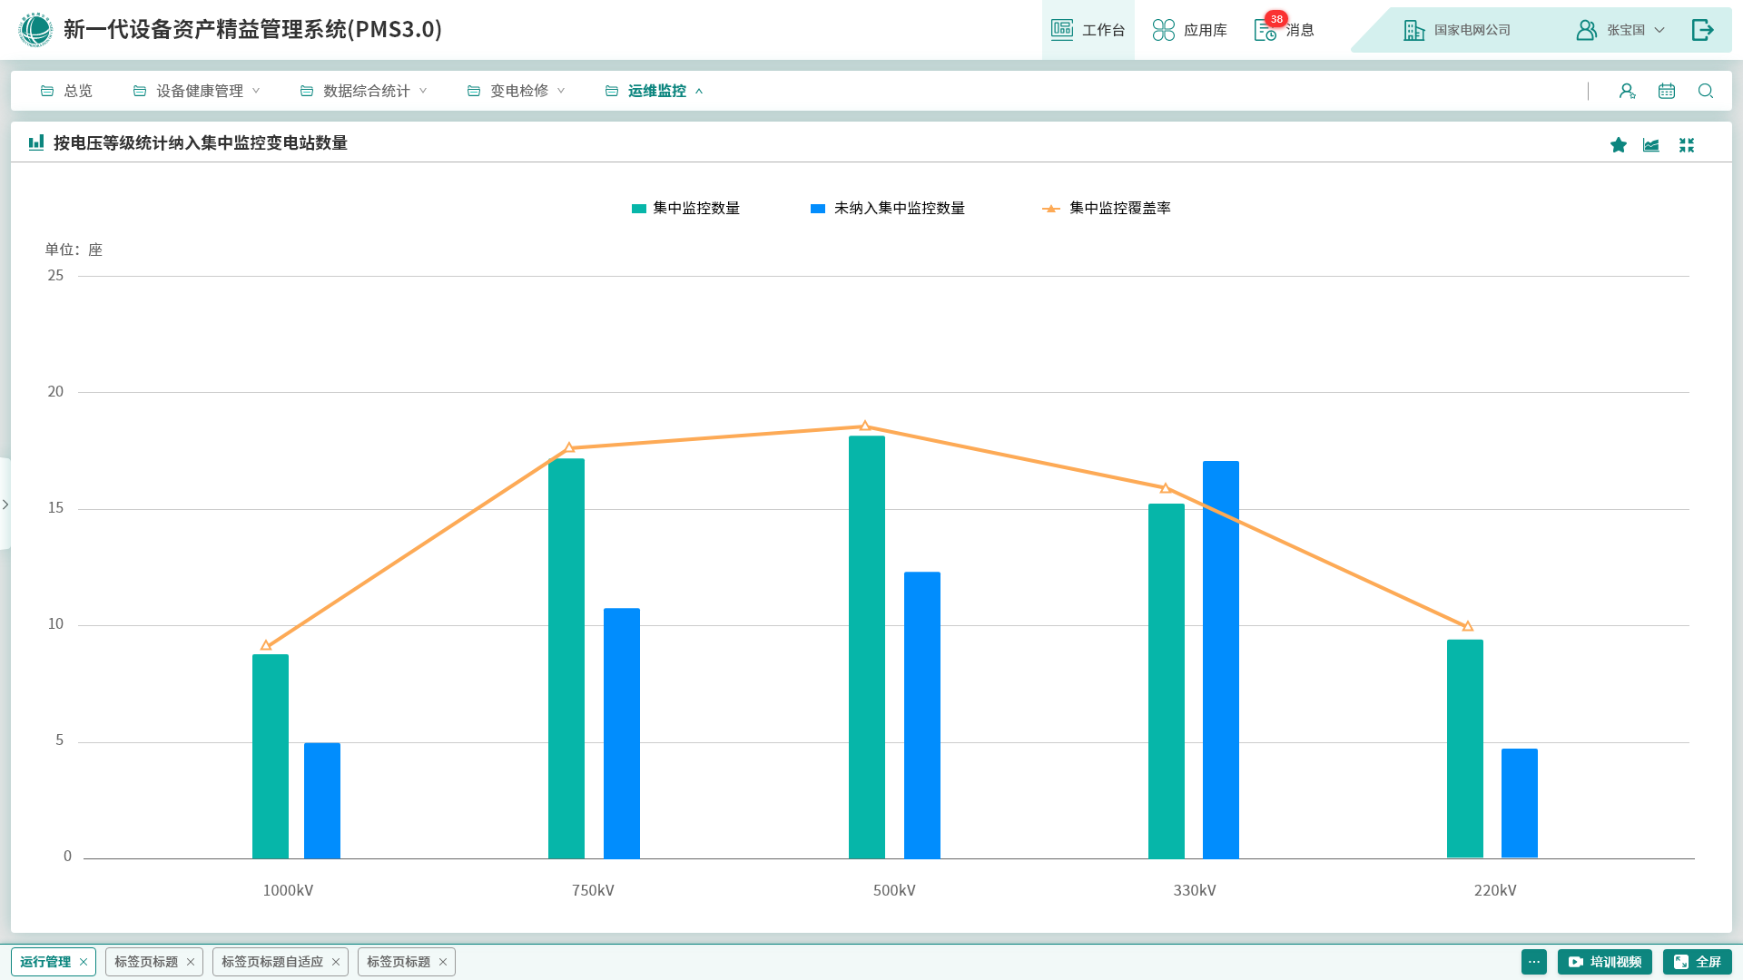Image resolution: width=1743 pixels, height=980 pixels.
Task: Open the 张宝国 user dropdown chevron
Action: click(1659, 30)
